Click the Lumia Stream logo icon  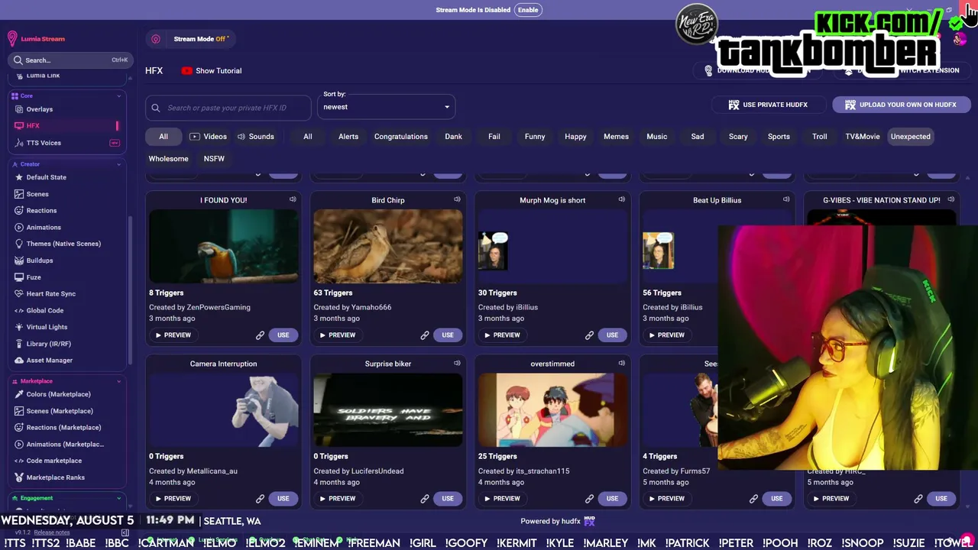(x=12, y=39)
